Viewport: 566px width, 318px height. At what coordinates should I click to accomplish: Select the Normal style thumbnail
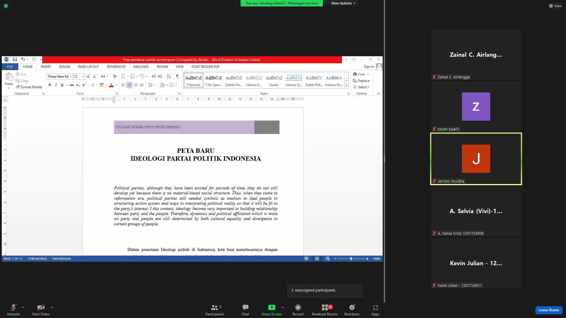193,80
